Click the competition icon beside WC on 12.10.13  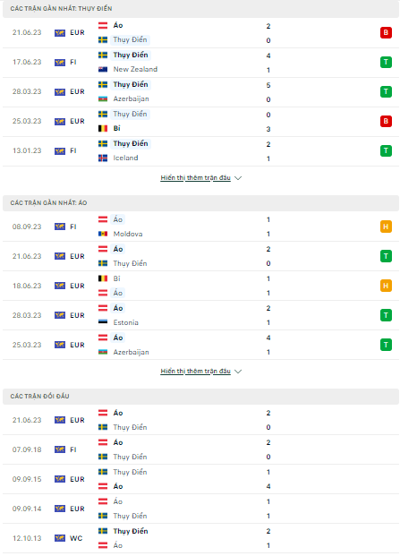pyautogui.click(x=60, y=538)
